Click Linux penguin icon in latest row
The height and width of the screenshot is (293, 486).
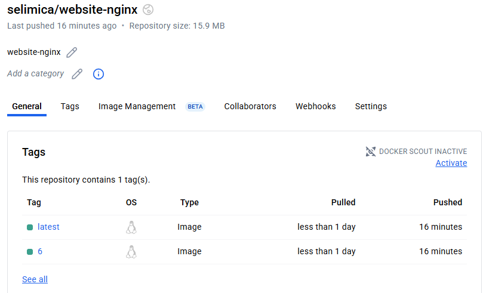coord(131,227)
